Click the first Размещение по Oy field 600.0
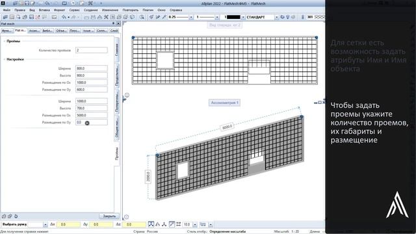This screenshot has width=416, height=234. point(92,90)
